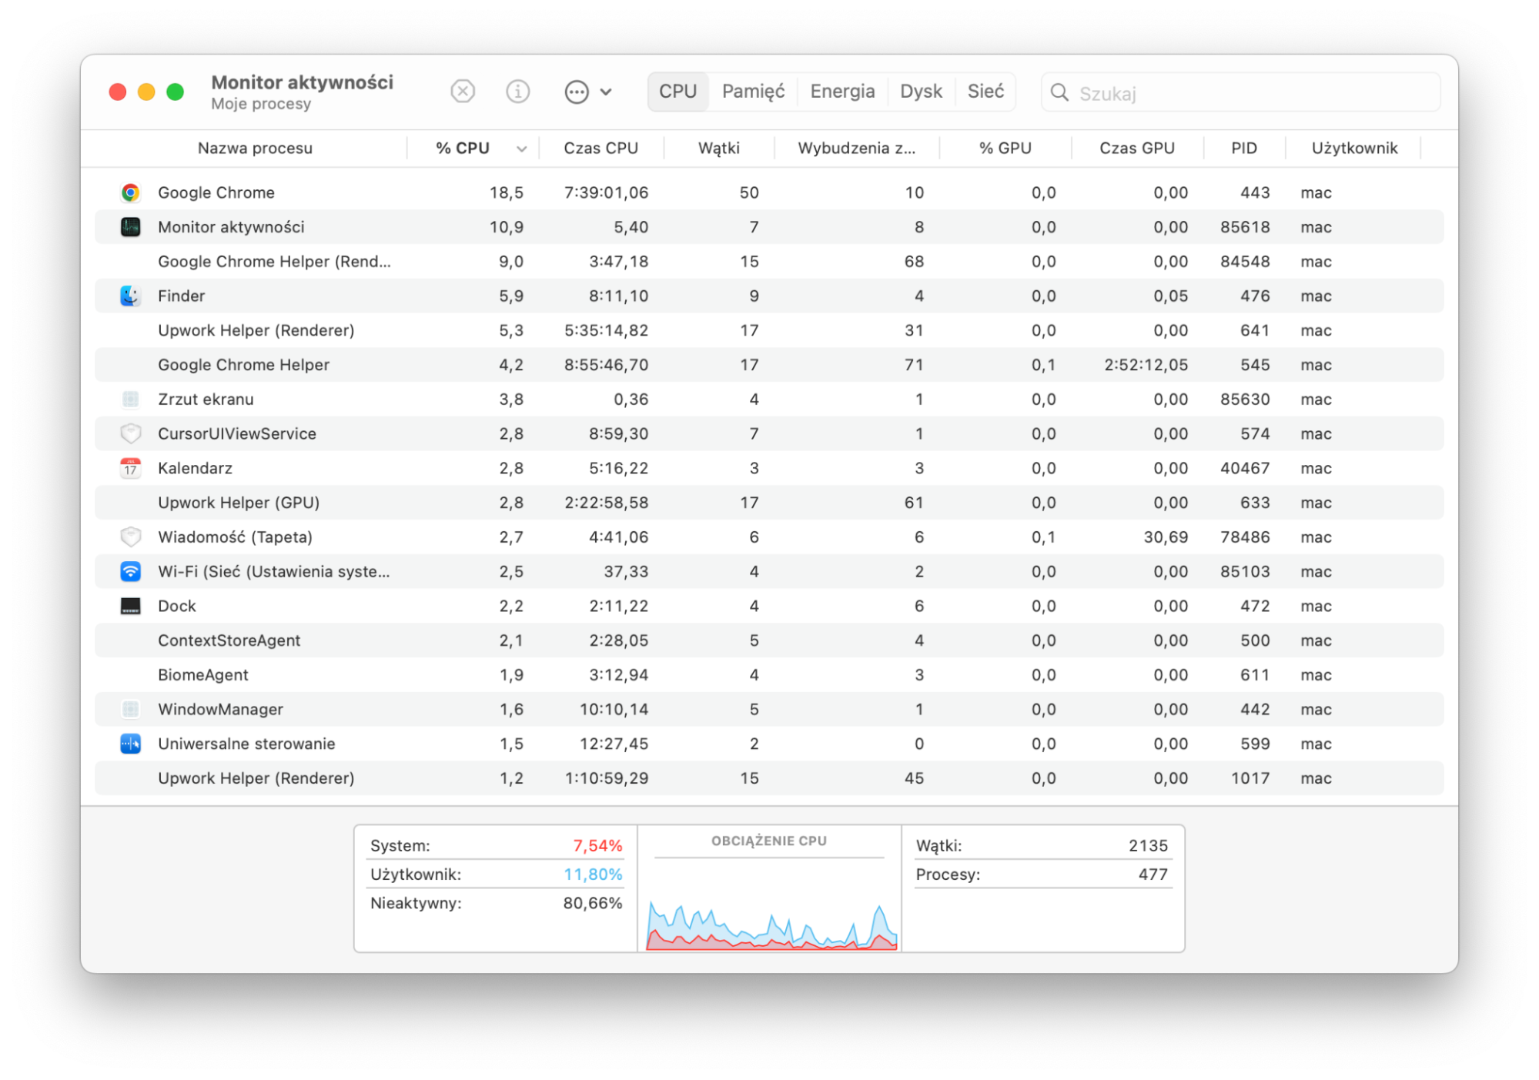Switch to the CPU tab
This screenshot has height=1080, width=1539.
tap(677, 92)
